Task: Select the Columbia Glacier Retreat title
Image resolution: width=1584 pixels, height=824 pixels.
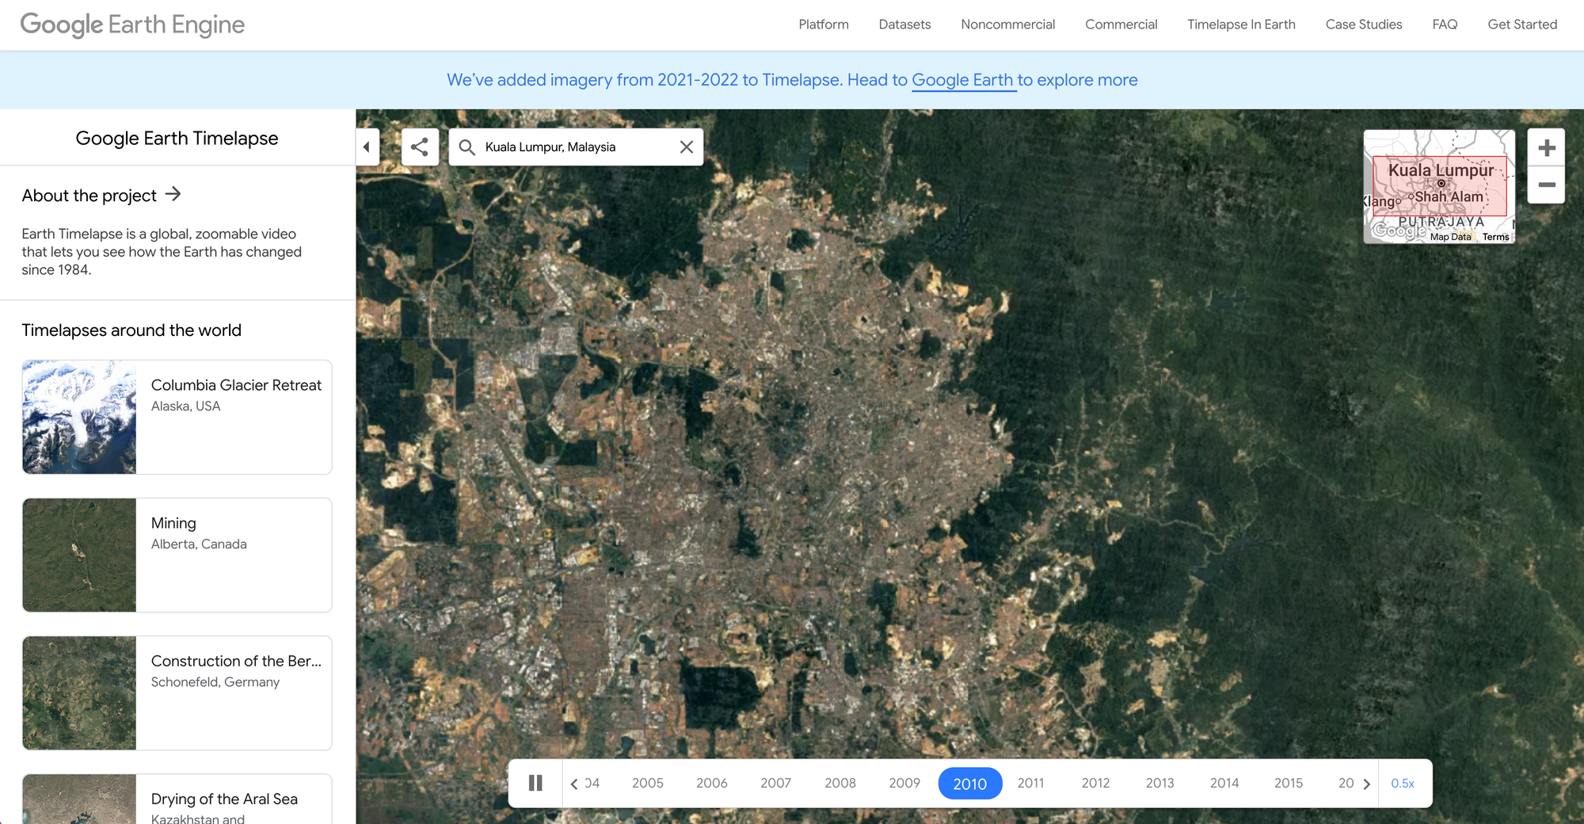Action: coord(236,385)
